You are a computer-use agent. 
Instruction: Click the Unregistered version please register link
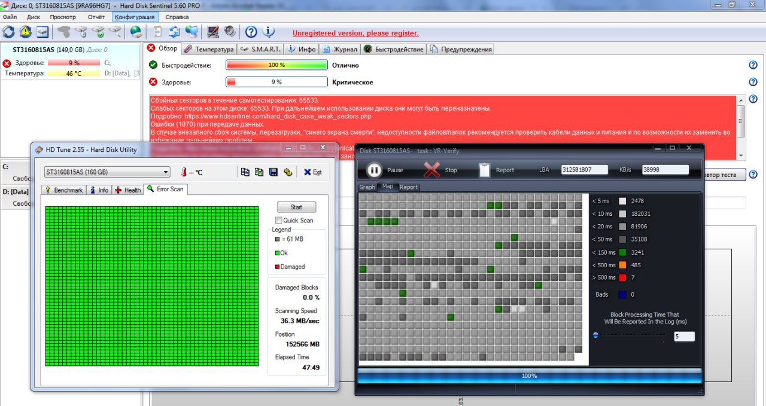click(355, 33)
